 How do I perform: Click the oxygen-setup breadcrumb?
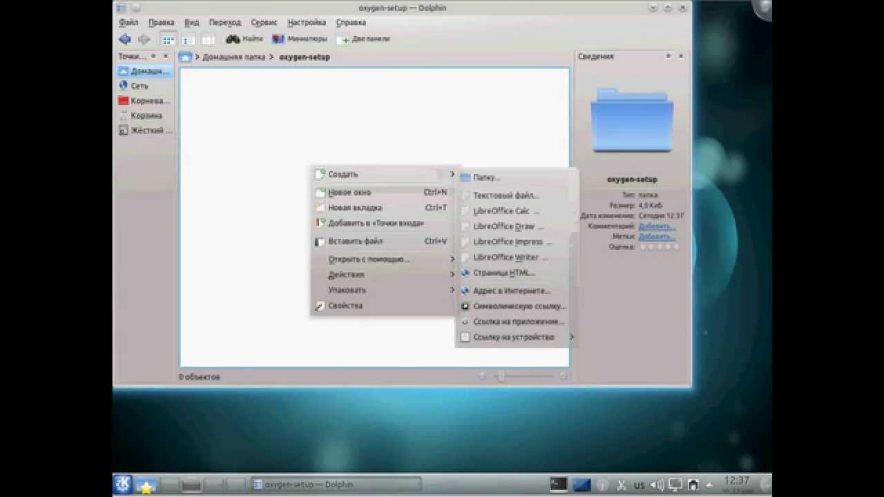[x=305, y=57]
